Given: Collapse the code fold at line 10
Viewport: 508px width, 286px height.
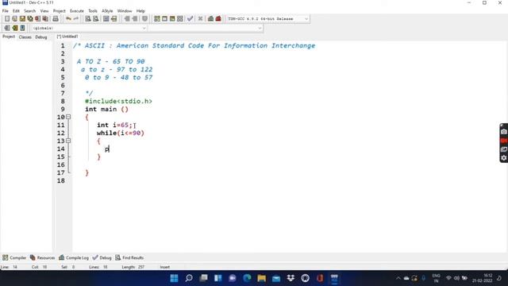Looking at the screenshot, I should click(x=68, y=117).
